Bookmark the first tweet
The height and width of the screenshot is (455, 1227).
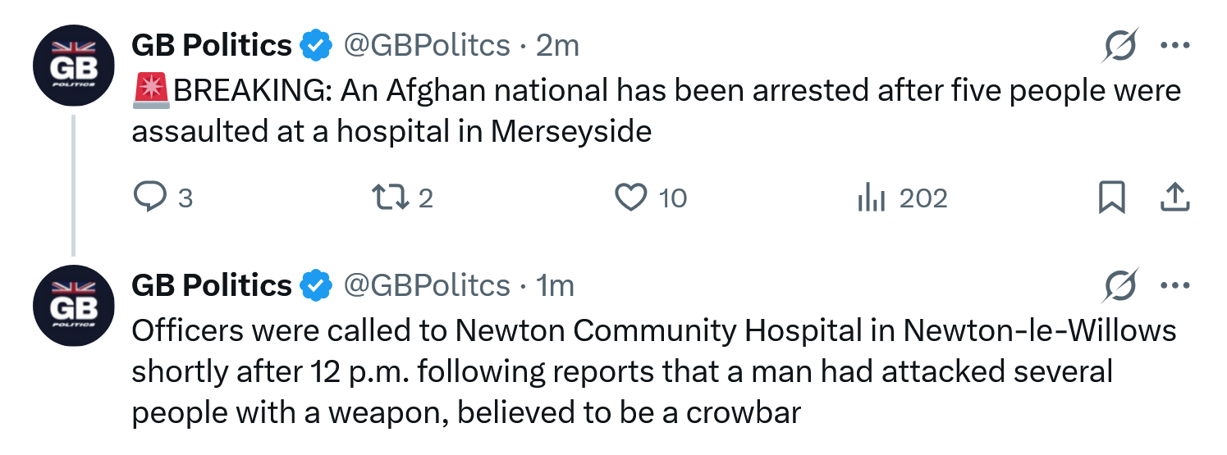1111,198
